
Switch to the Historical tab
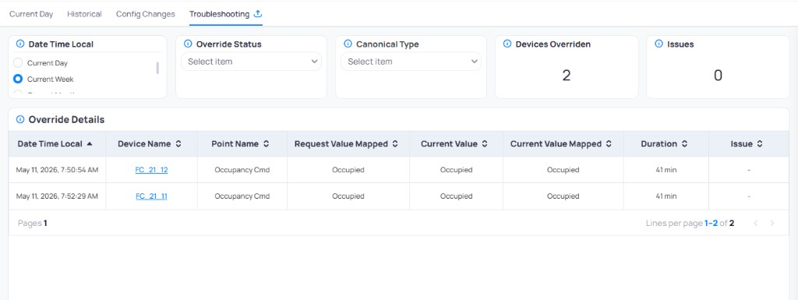(x=84, y=14)
